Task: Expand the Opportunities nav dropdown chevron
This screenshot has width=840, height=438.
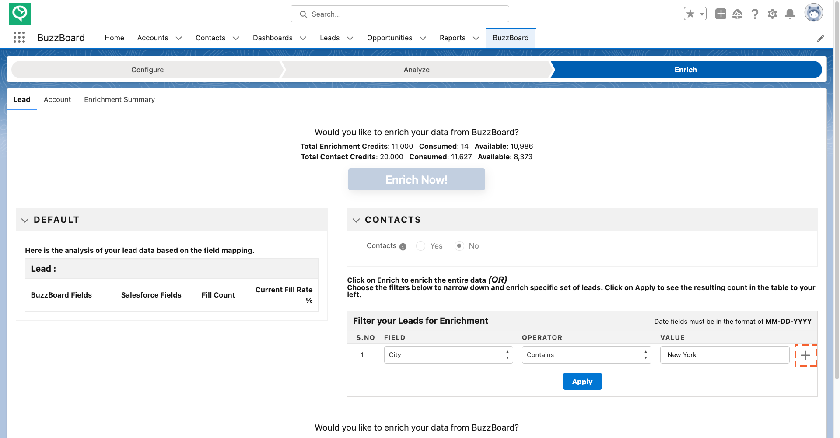Action: (423, 38)
